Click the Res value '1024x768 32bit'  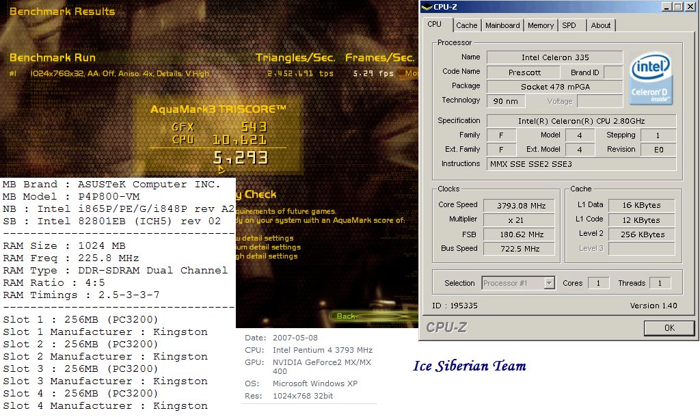click(303, 396)
